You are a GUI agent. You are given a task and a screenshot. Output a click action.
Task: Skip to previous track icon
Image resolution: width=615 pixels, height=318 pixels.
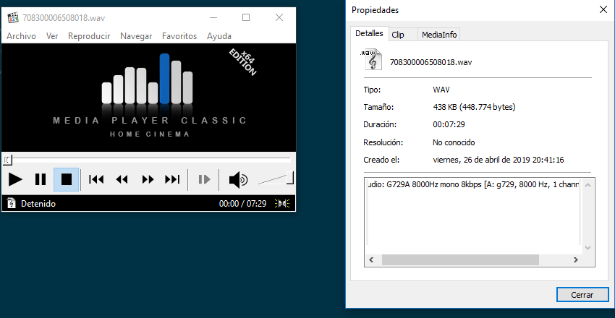pyautogui.click(x=96, y=179)
